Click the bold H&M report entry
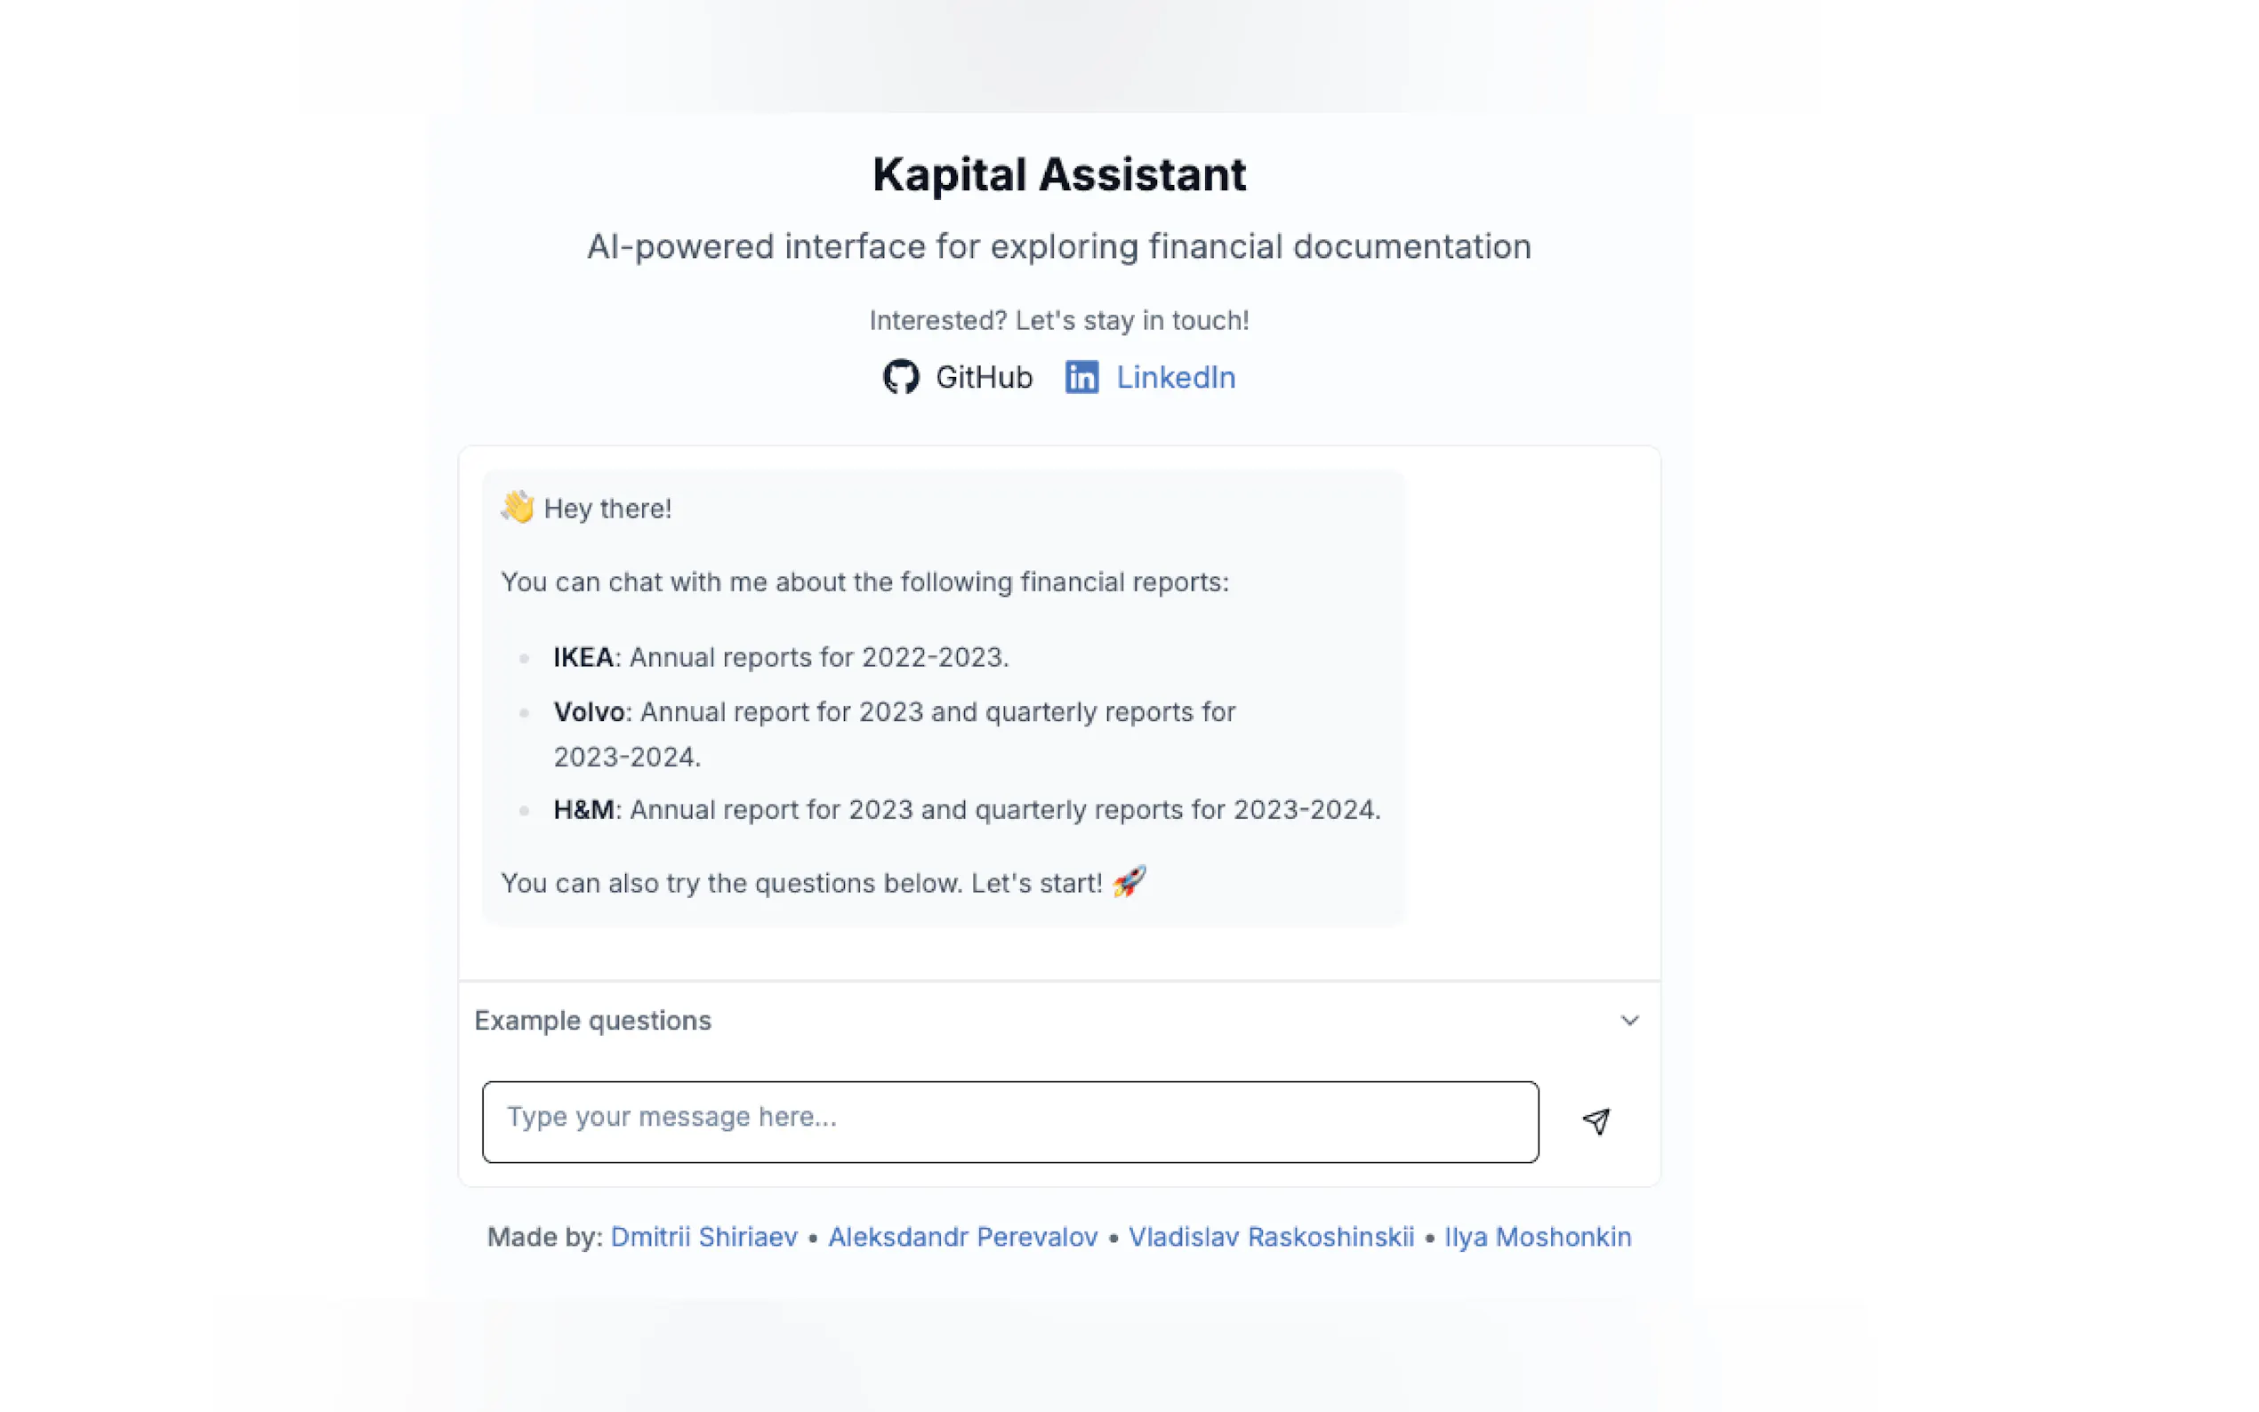This screenshot has width=2259, height=1412. 583,810
